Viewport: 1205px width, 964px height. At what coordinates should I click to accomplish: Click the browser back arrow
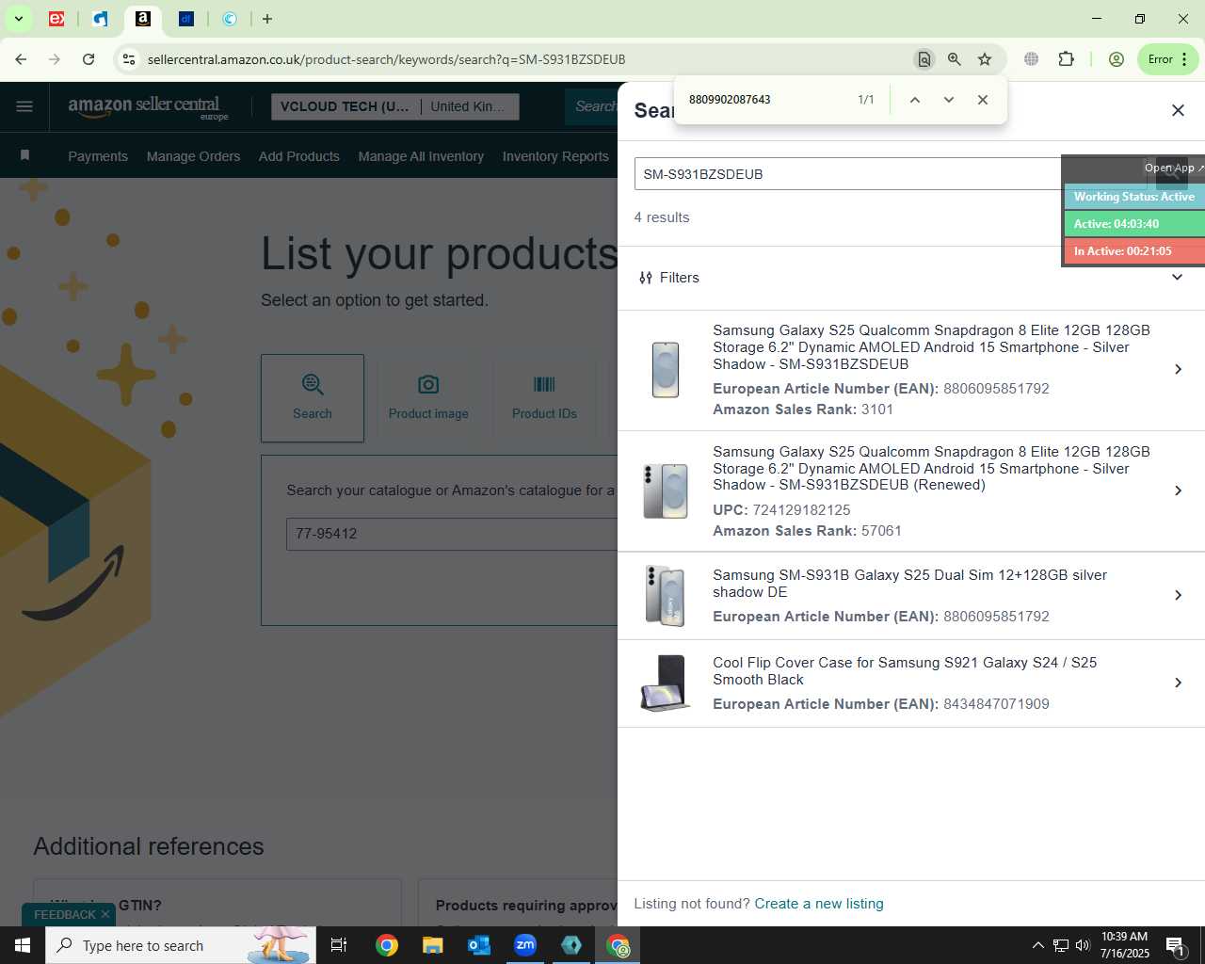[x=21, y=59]
